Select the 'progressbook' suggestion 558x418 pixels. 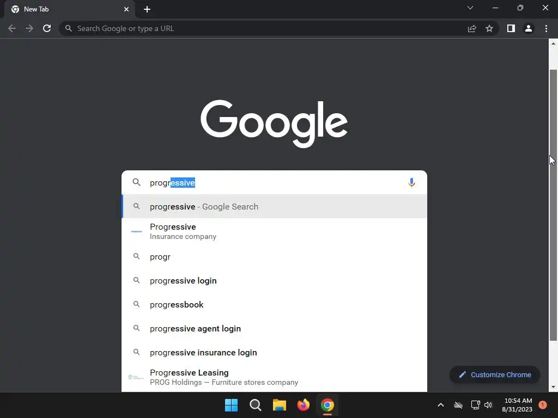(274, 305)
